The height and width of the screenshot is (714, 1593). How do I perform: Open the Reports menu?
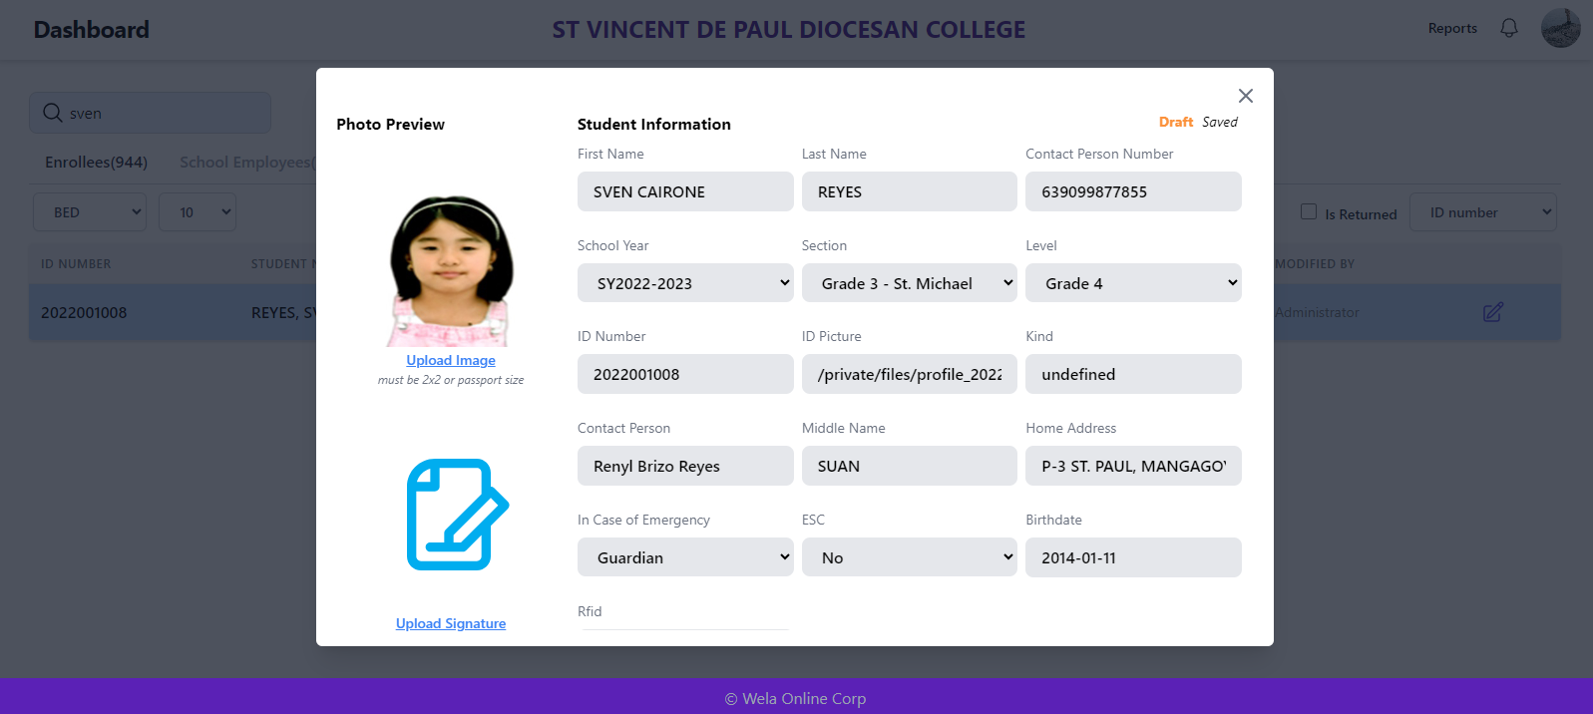tap(1452, 28)
